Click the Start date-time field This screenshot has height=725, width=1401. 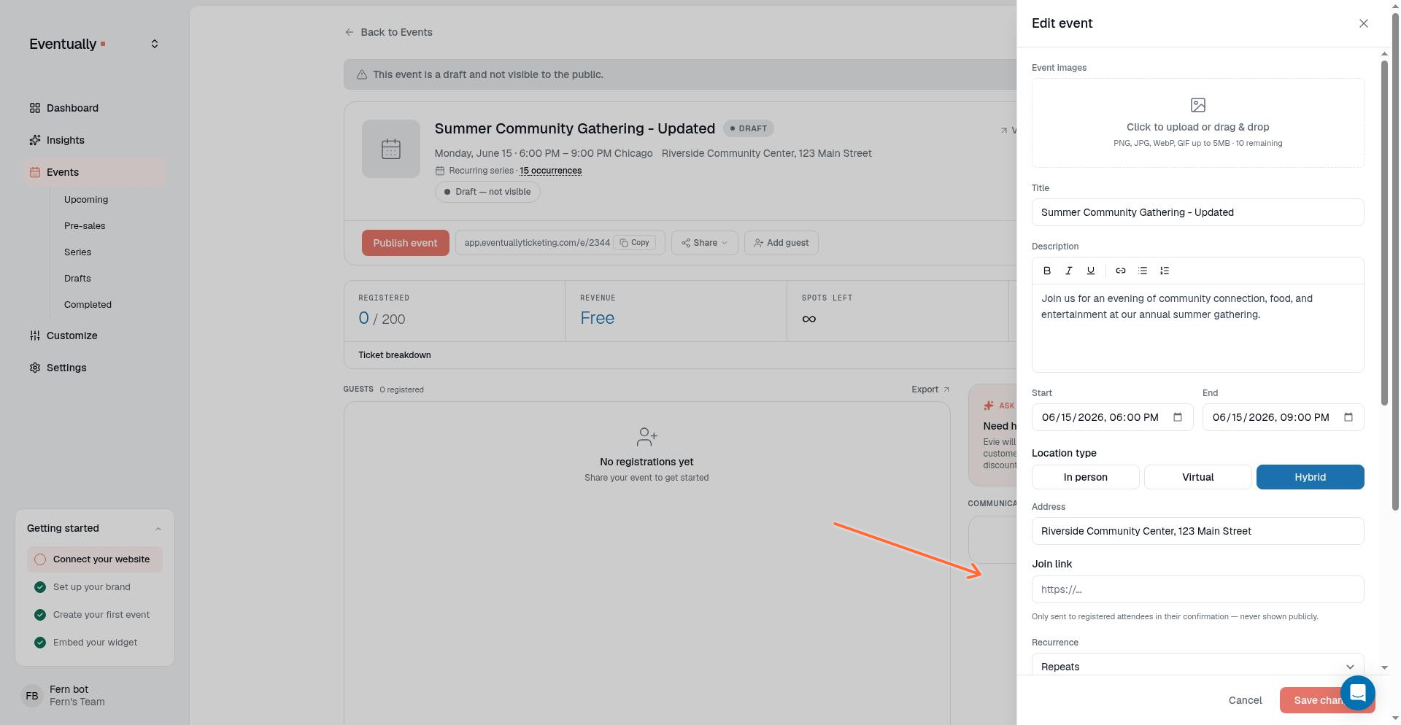point(1112,417)
